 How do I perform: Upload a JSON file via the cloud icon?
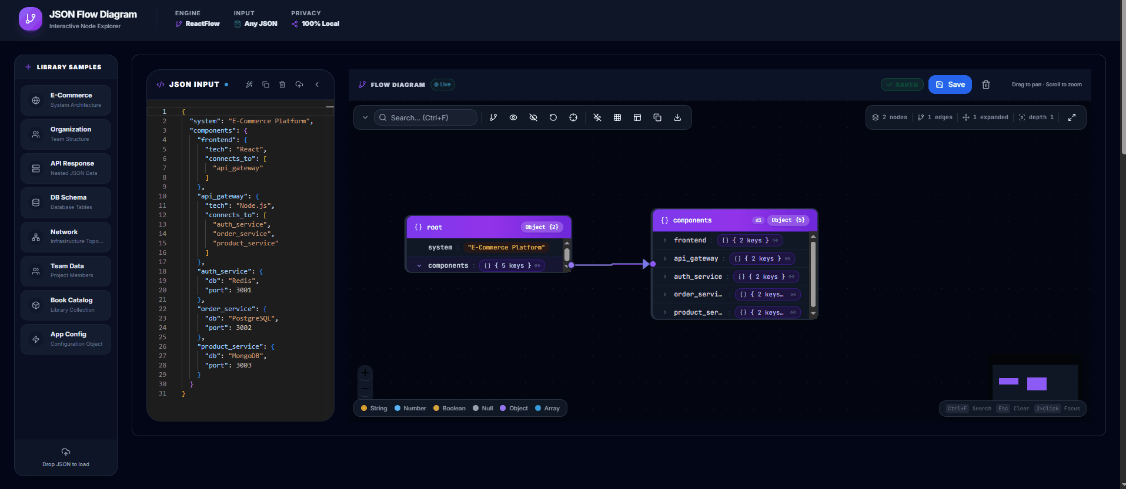299,85
